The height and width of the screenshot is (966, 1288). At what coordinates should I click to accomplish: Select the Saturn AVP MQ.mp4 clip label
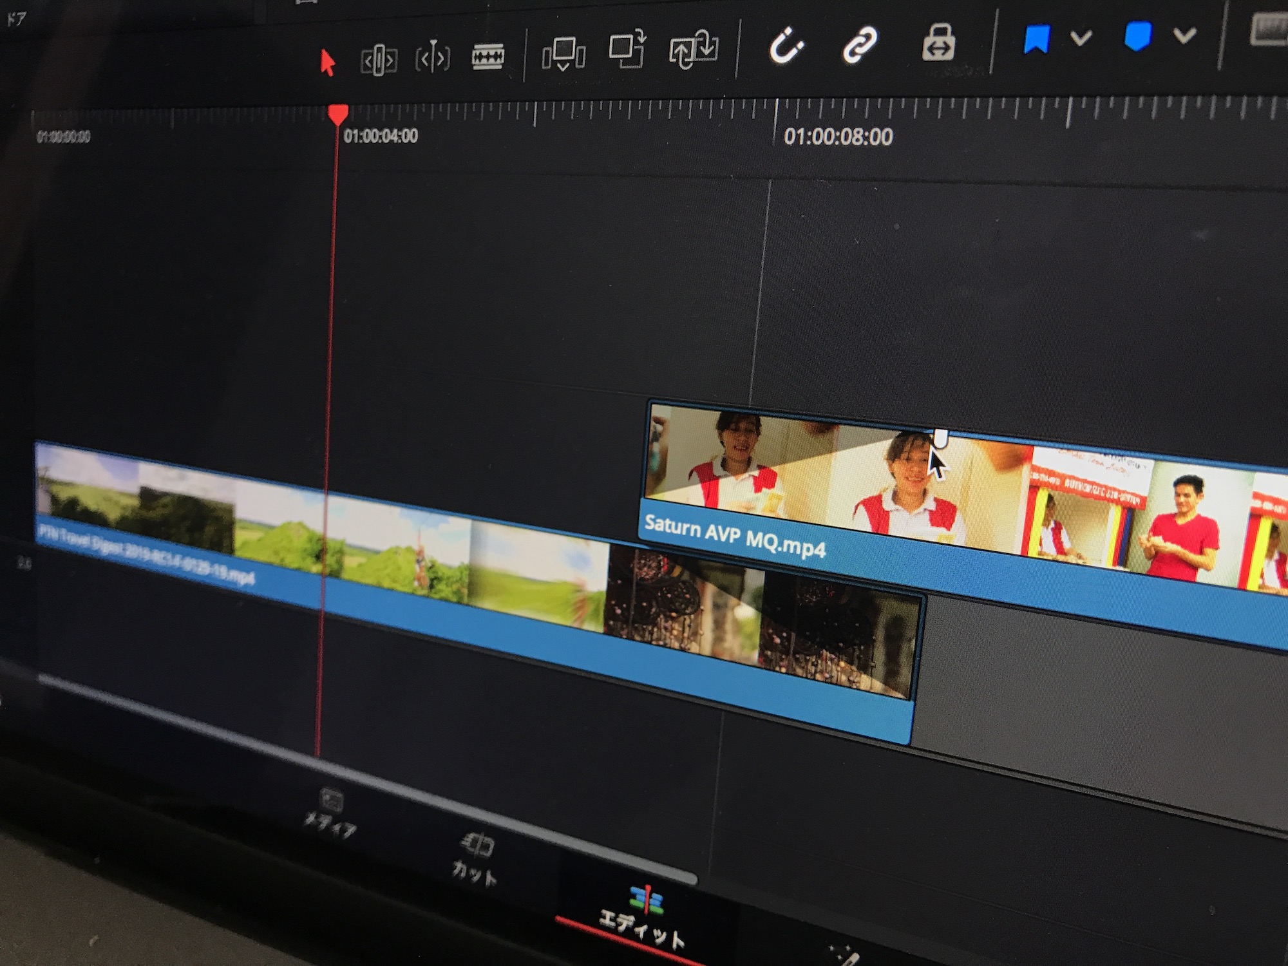click(735, 536)
